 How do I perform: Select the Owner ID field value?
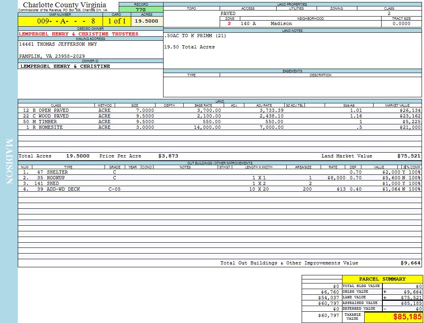pos(65,66)
